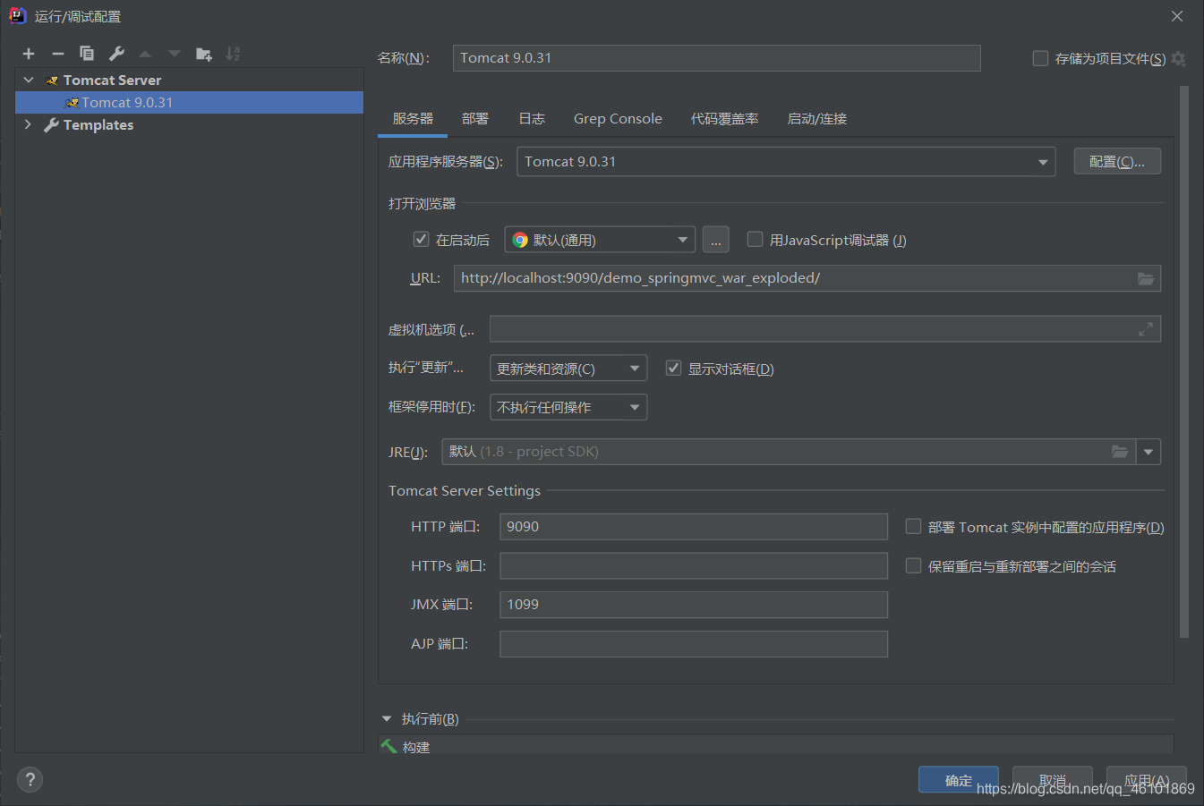Image resolution: width=1204 pixels, height=806 pixels.
Task: Remove configuration with minus icon
Action: (58, 54)
